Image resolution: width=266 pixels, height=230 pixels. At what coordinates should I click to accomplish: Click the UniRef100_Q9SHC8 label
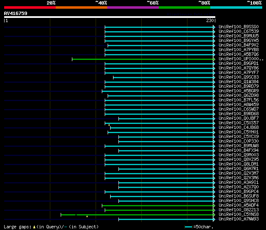239,201
